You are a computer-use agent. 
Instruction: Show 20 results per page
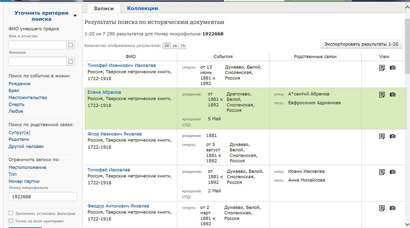point(167,46)
